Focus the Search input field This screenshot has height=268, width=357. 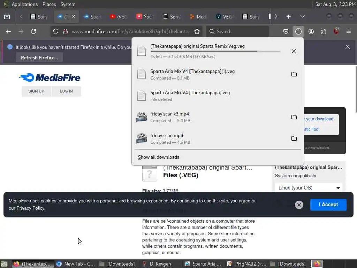237,31
